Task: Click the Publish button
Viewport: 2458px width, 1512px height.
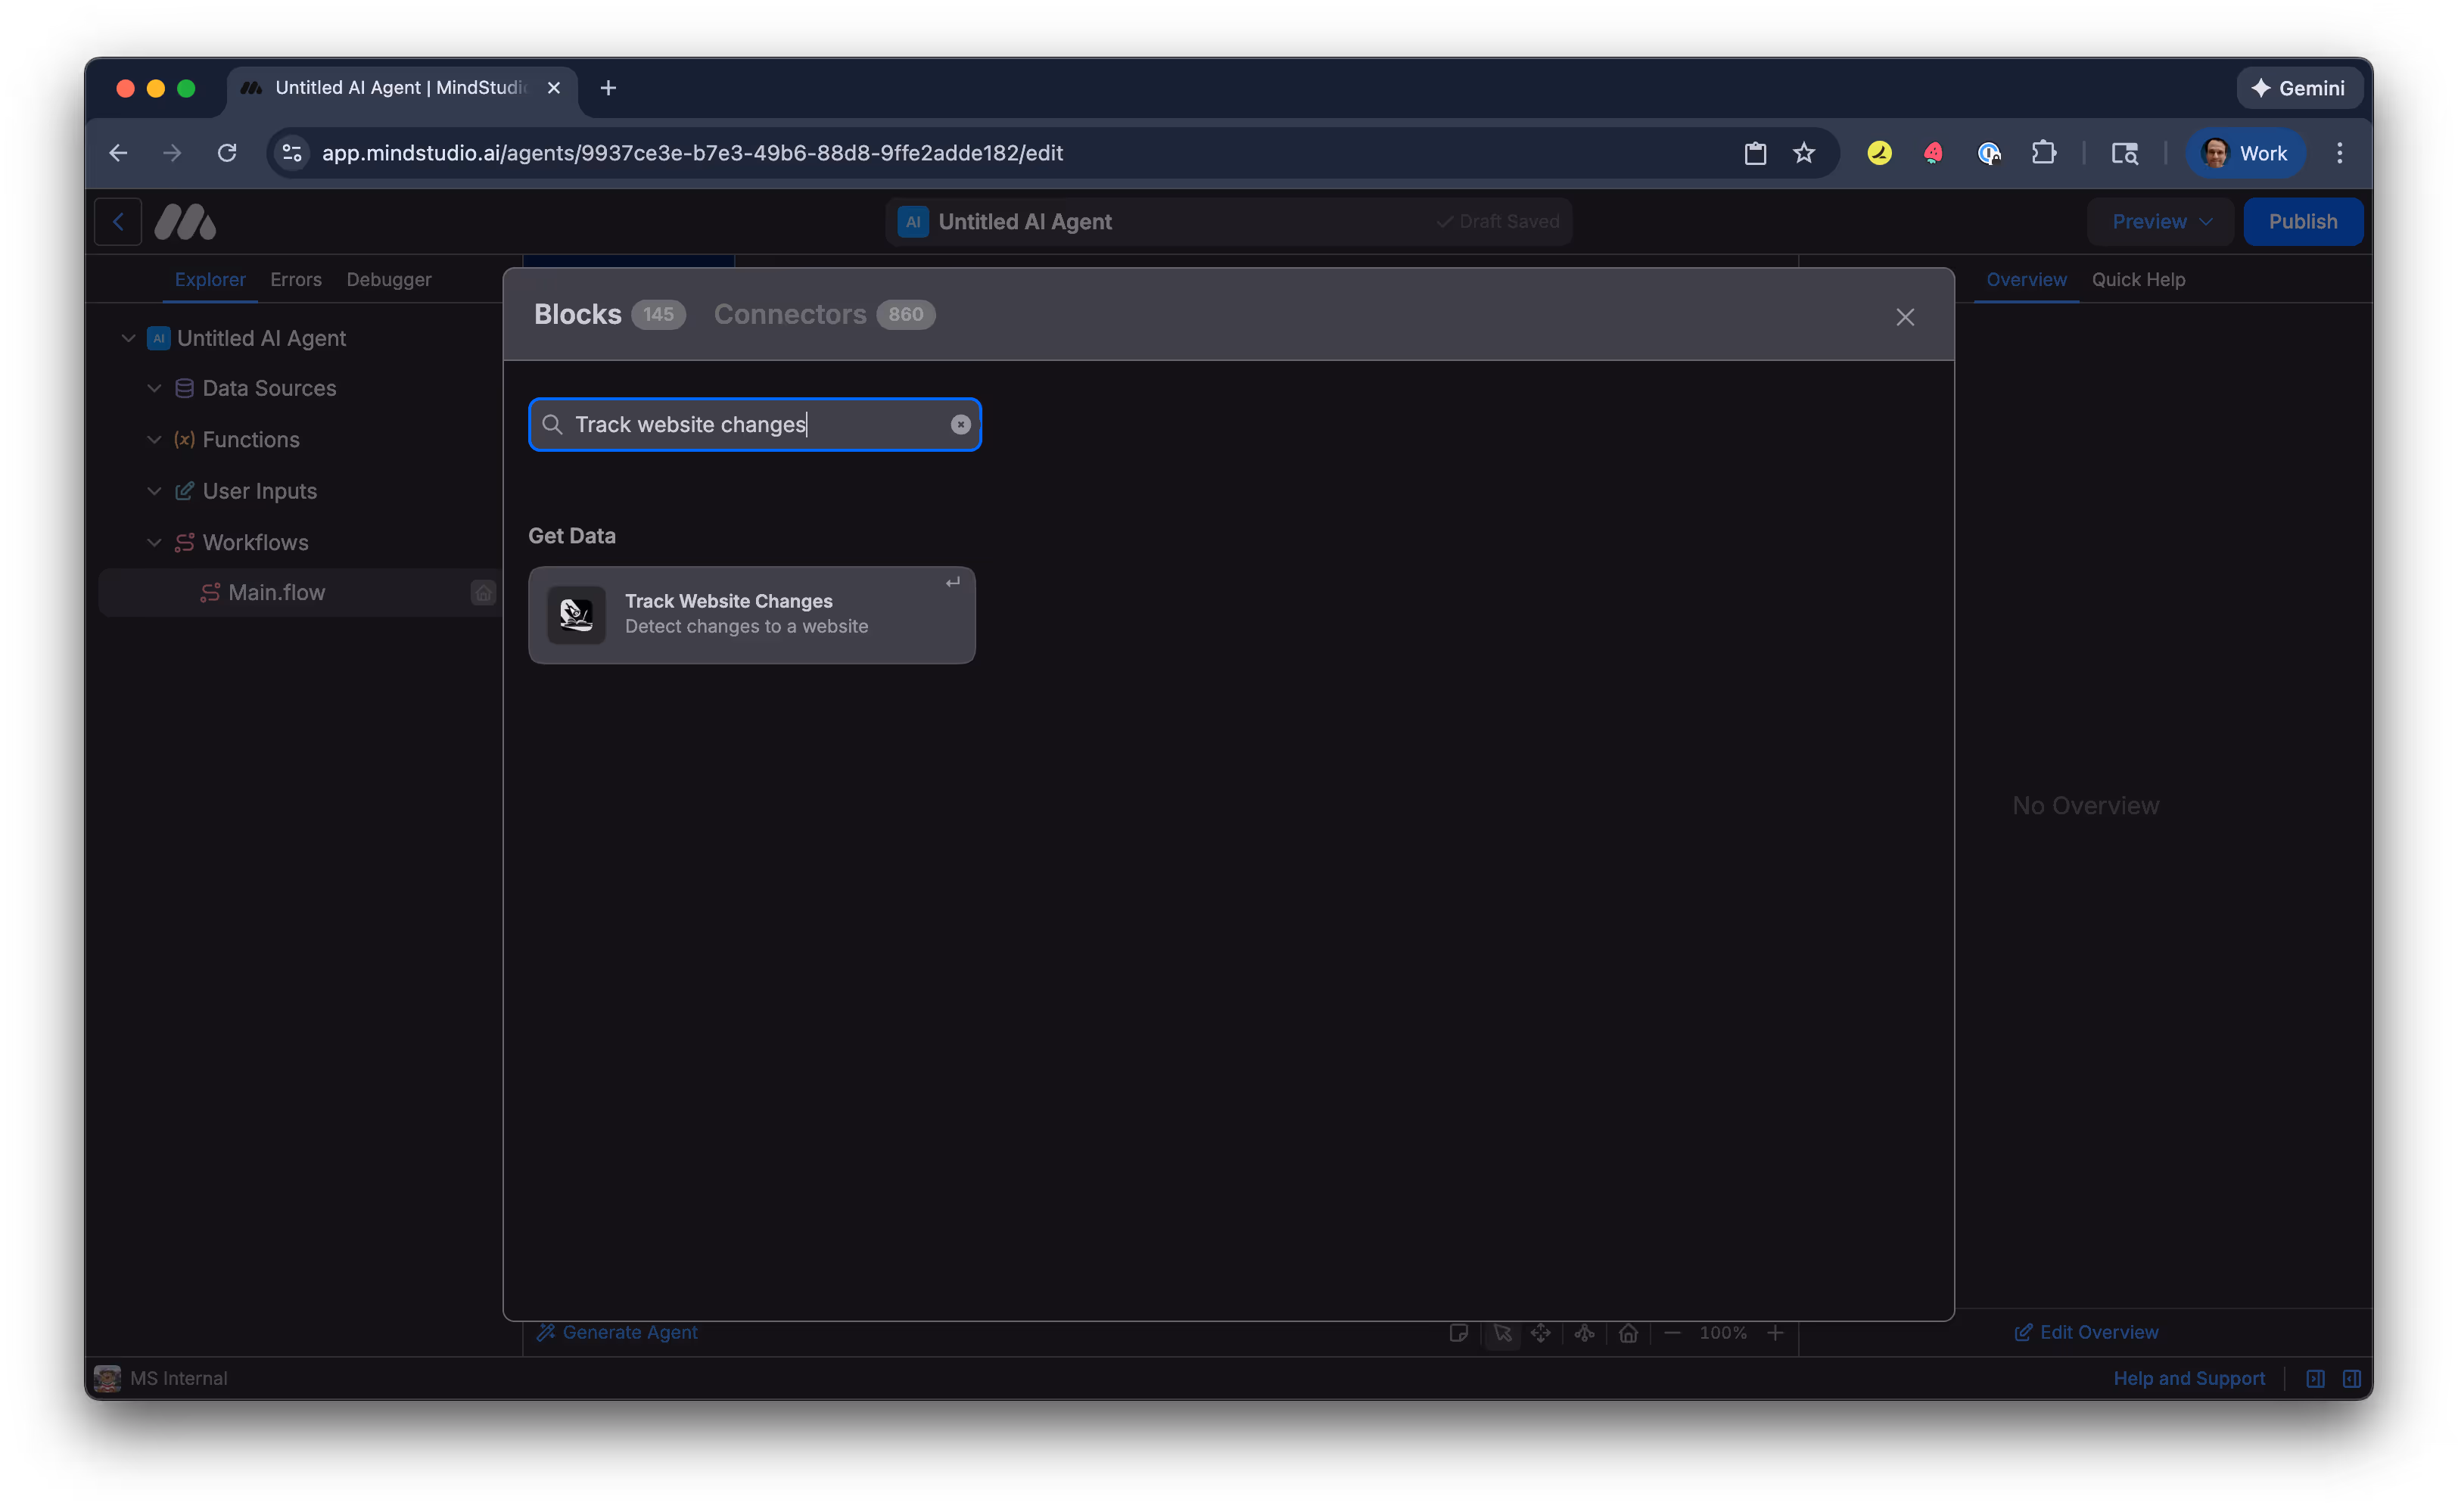Action: [x=2303, y=221]
